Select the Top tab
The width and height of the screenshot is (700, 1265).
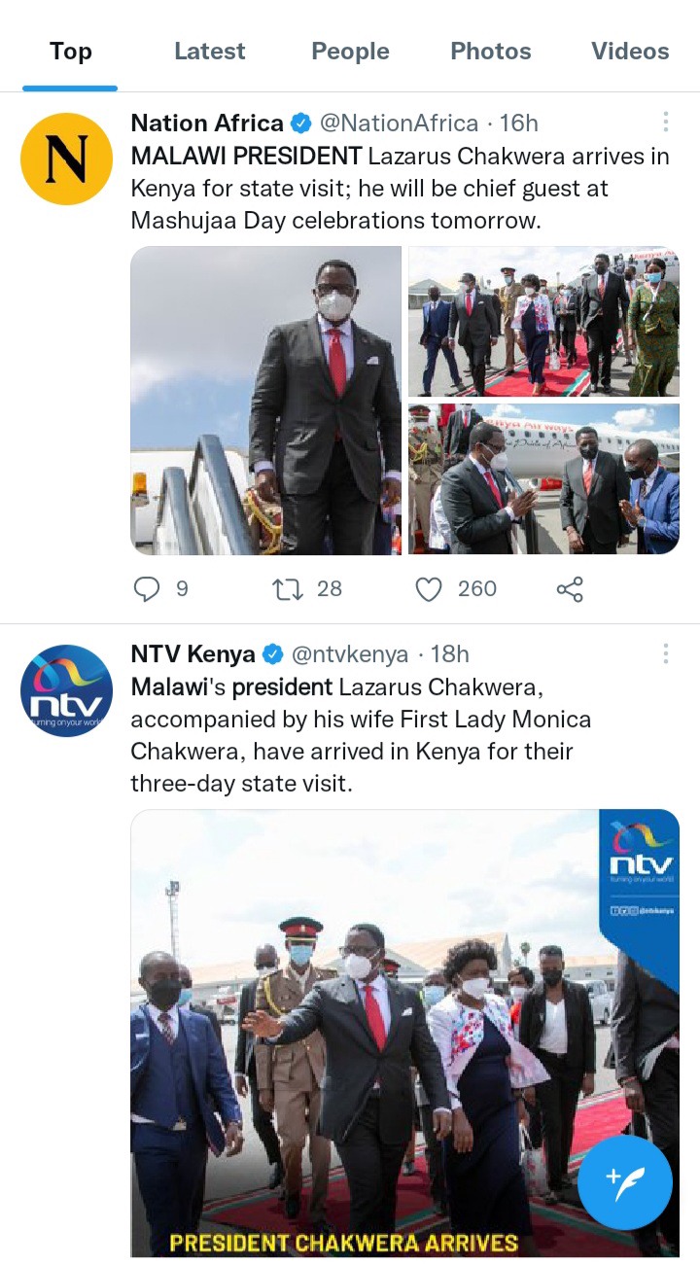point(70,52)
